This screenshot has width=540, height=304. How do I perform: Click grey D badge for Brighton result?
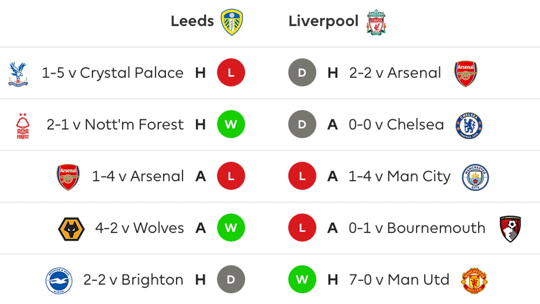[231, 279]
